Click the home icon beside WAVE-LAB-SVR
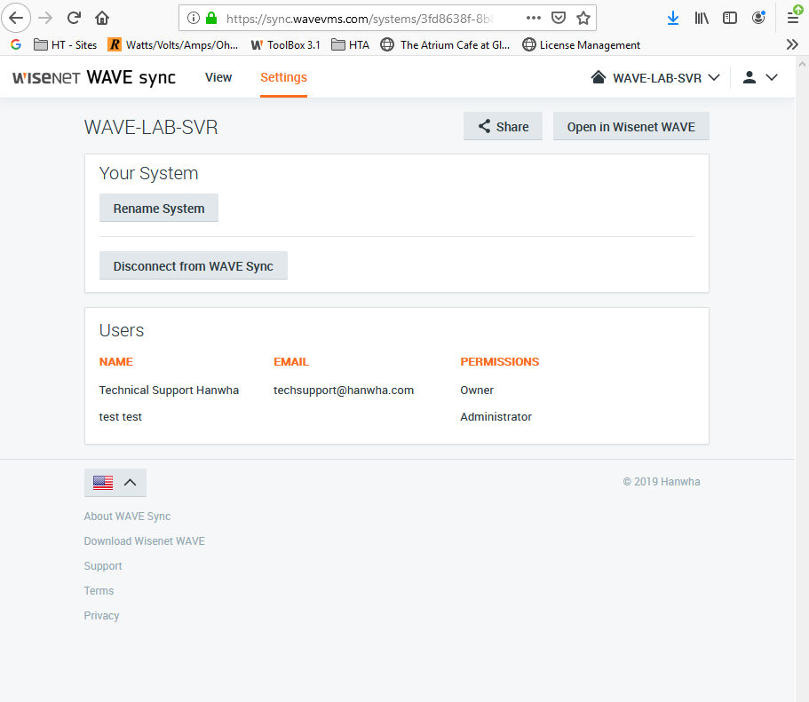 (x=598, y=77)
